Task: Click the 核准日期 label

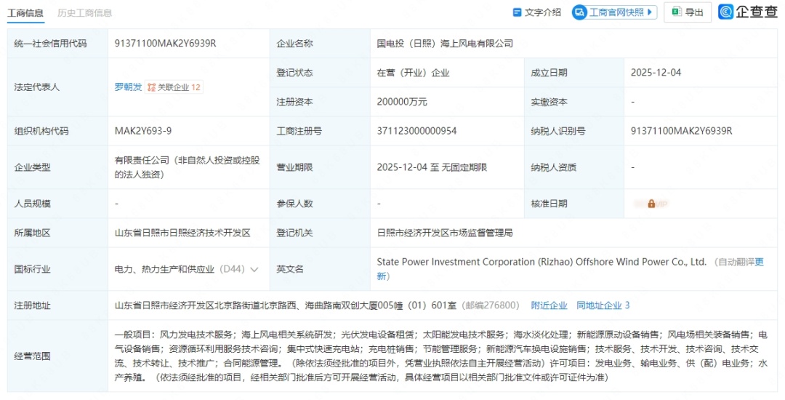Action: tap(549, 204)
